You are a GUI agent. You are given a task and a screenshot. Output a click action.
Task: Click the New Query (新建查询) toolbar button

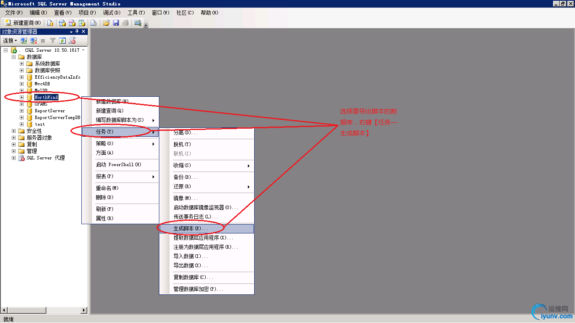click(x=23, y=23)
